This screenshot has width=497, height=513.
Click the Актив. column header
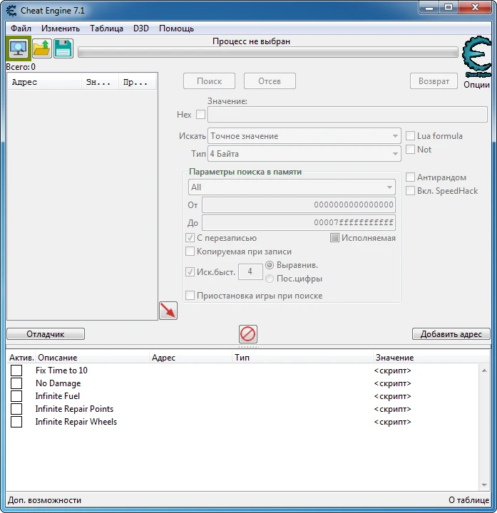pos(21,358)
